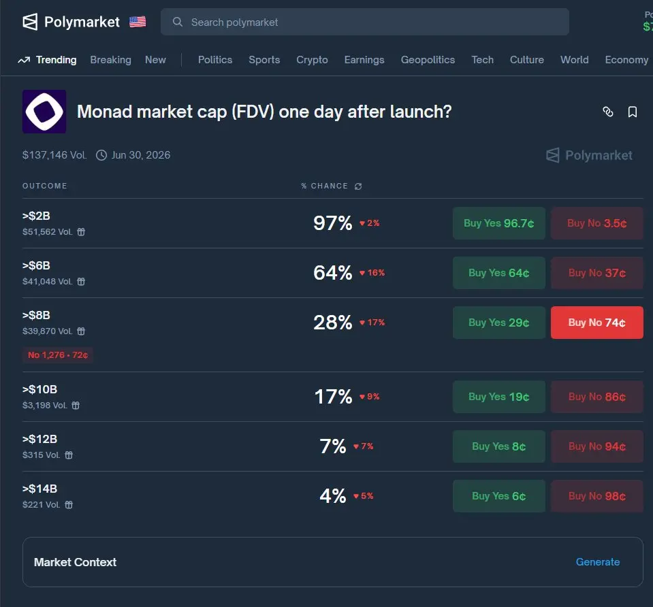Viewport: 653px width, 607px height.
Task: Click the 64% chance value
Action: 333,273
